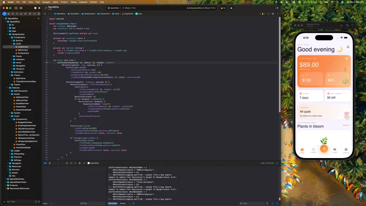This screenshot has height=206, width=366.
Task: Expand the Garden folder
Action: [10, 113]
